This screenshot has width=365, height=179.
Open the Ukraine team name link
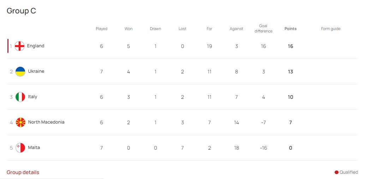coord(36,71)
